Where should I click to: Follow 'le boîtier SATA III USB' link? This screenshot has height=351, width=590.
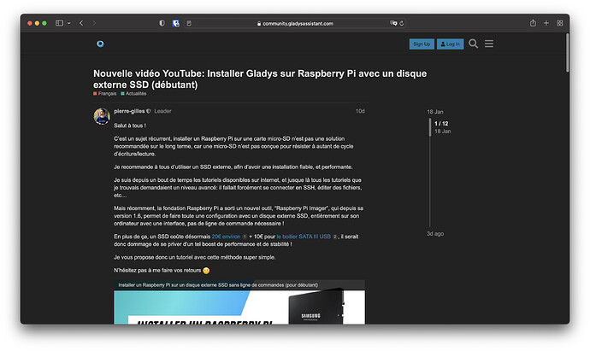[x=304, y=237]
